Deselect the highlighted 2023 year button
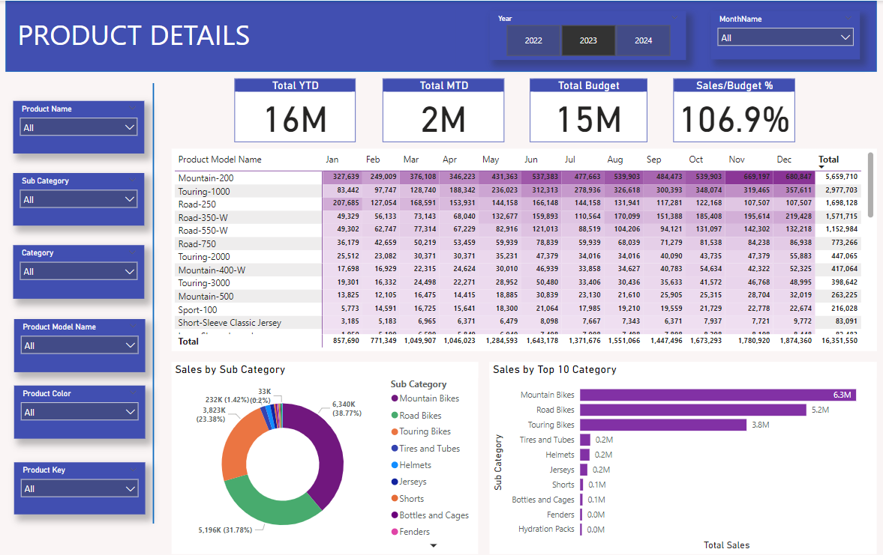Viewport: 883px width, 555px height. (x=588, y=40)
